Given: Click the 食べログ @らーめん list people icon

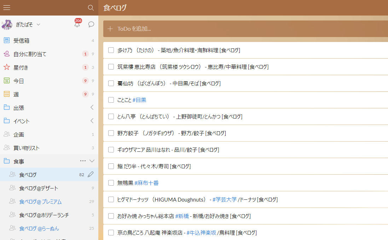Looking at the screenshot, I should pyautogui.click(x=12, y=228).
